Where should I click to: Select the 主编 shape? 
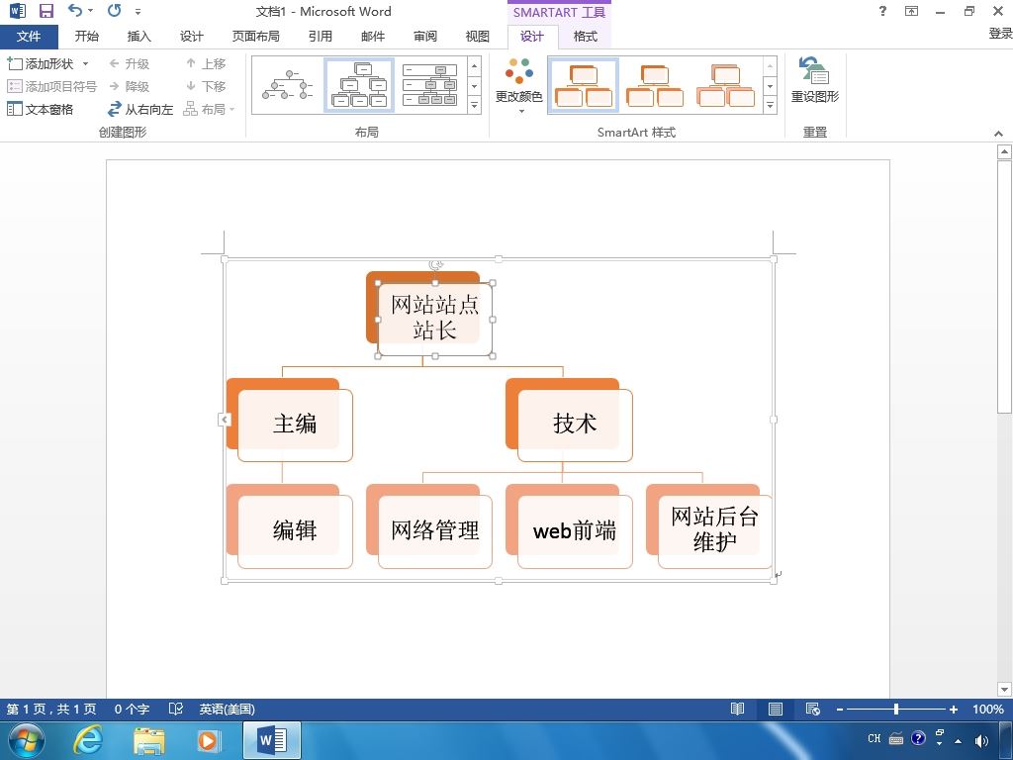tap(295, 425)
